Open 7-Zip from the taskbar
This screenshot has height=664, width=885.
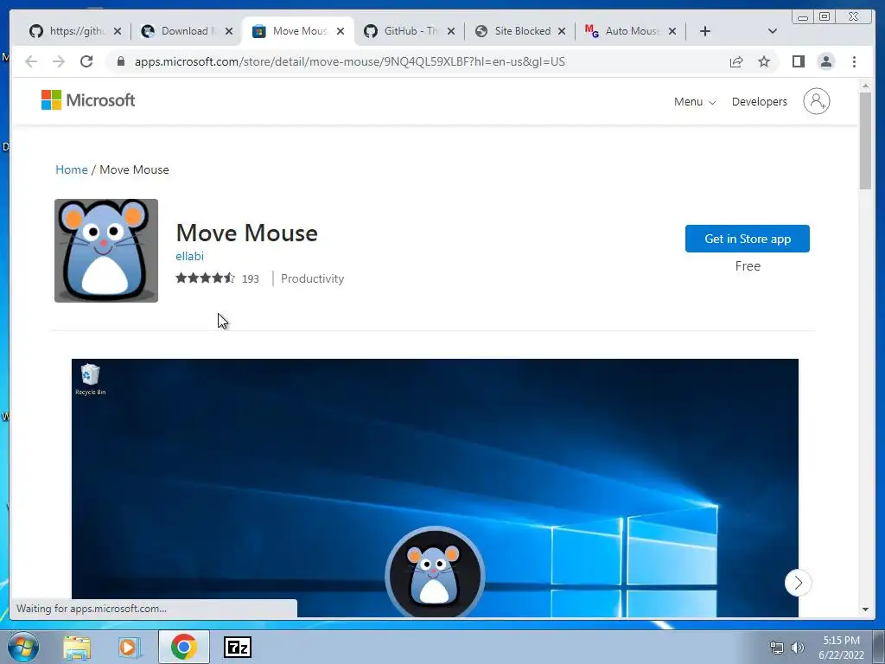pyautogui.click(x=238, y=647)
